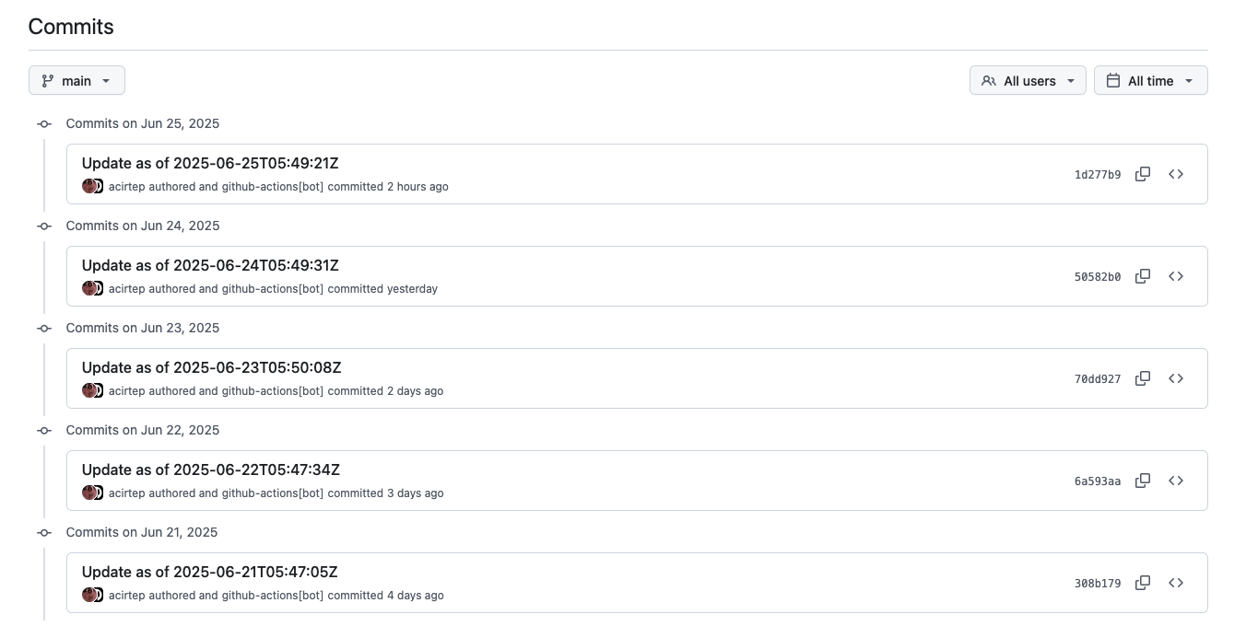Browse repository code at commit 1d277b9

[x=1176, y=174]
